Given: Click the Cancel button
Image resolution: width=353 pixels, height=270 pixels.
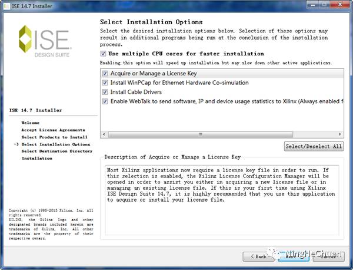Looking at the screenshot, I should [328, 256].
